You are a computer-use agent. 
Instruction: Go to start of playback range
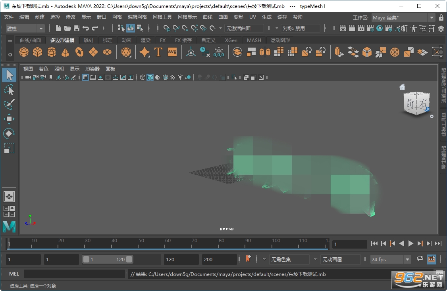pyautogui.click(x=374, y=243)
